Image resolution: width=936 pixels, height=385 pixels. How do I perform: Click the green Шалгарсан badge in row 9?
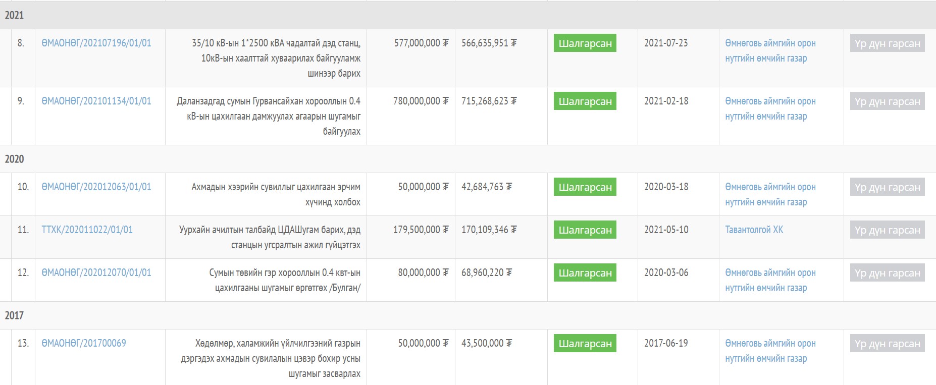coord(585,101)
